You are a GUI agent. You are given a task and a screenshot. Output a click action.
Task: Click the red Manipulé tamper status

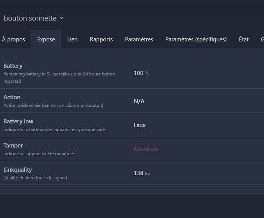(146, 149)
